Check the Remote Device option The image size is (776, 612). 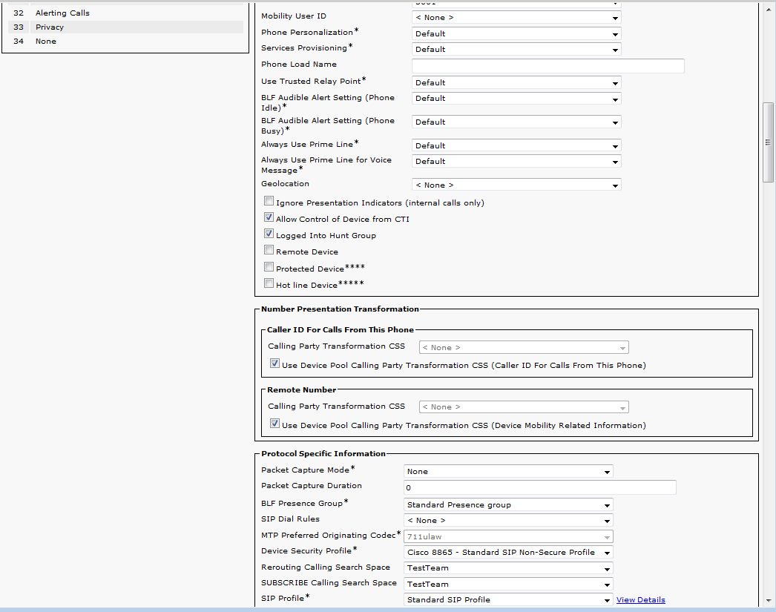(269, 251)
